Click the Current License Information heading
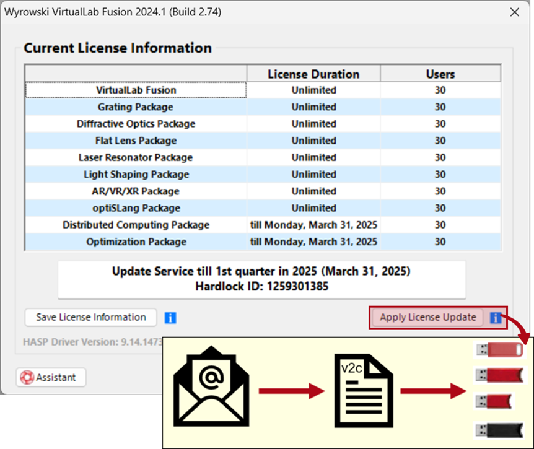Image resolution: width=534 pixels, height=449 pixels. pyautogui.click(x=118, y=48)
